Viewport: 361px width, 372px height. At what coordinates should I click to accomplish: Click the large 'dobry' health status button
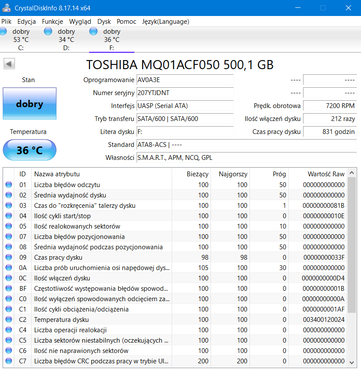pyautogui.click(x=30, y=103)
